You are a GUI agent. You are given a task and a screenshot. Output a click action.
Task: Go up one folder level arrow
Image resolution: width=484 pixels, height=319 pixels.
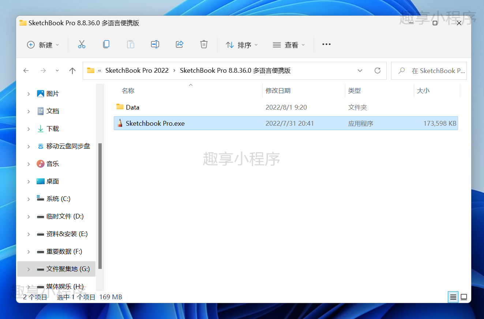pyautogui.click(x=72, y=71)
